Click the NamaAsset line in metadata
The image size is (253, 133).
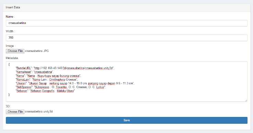34,72
